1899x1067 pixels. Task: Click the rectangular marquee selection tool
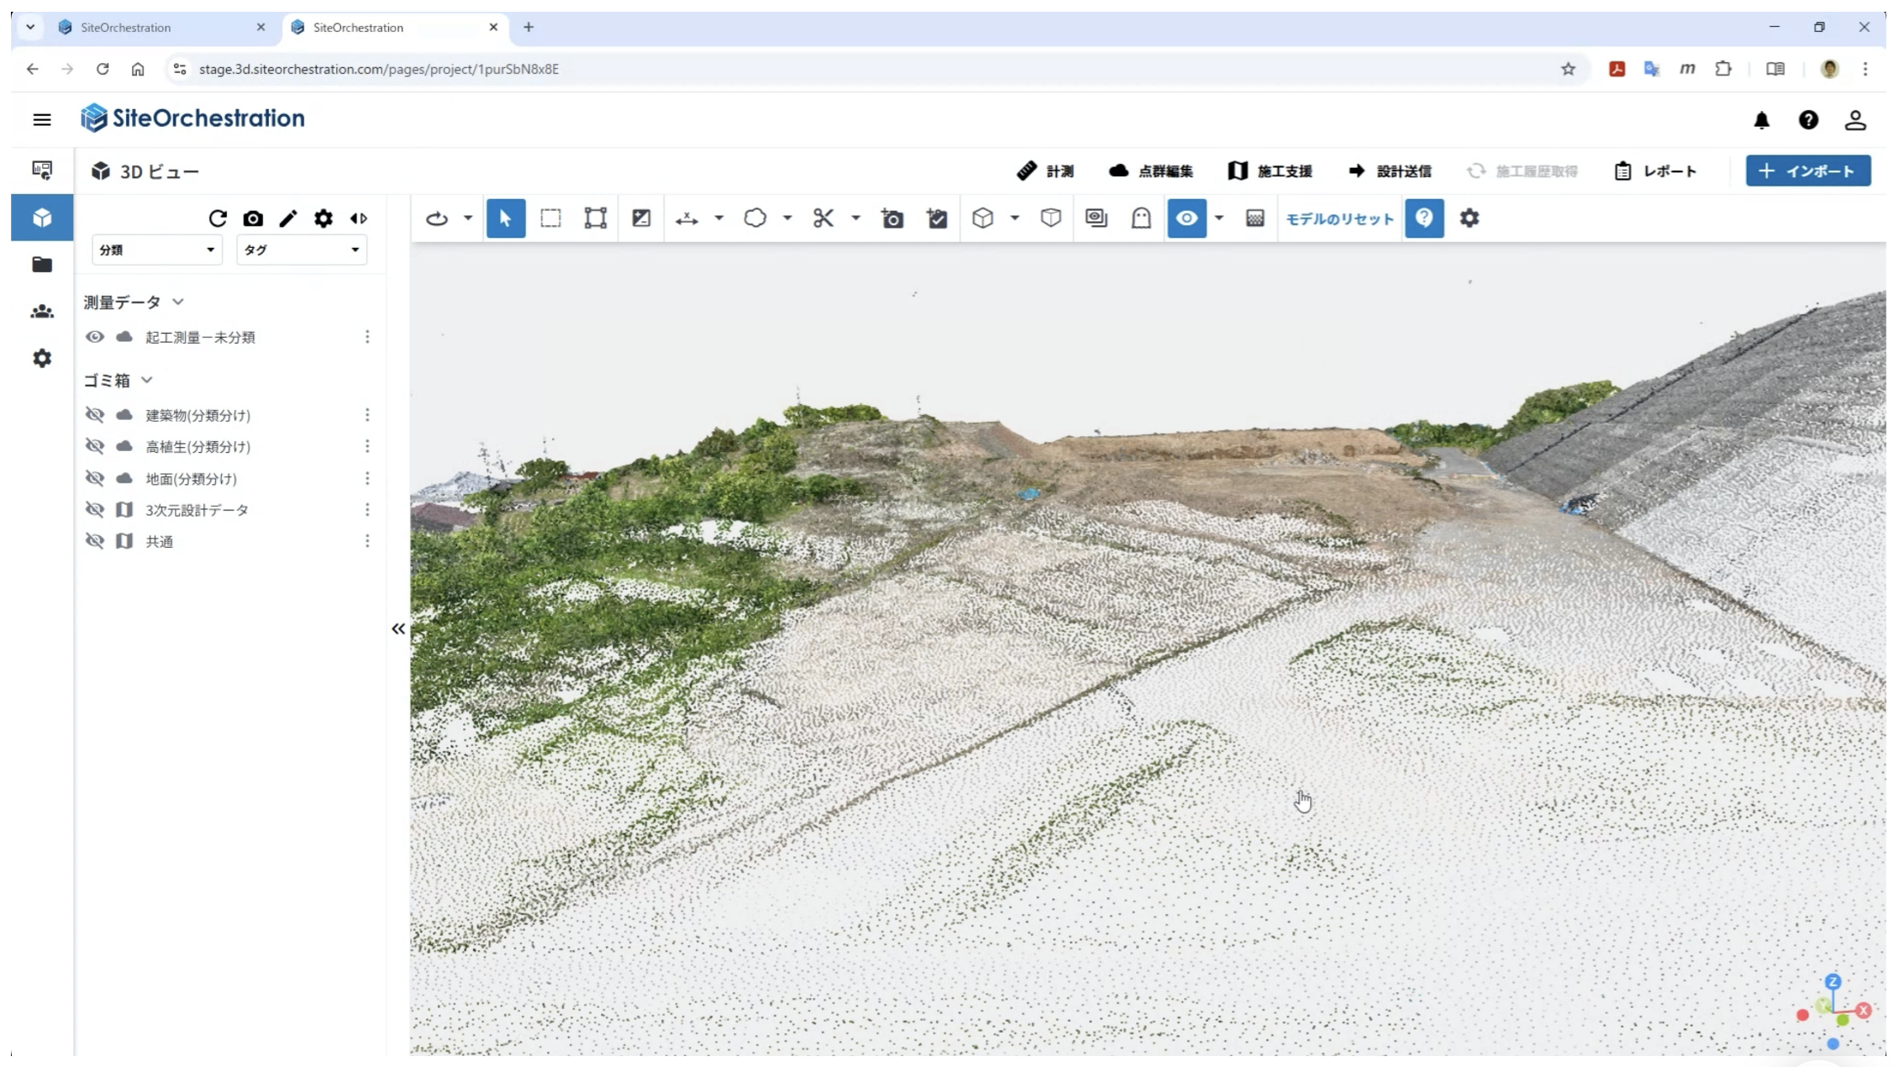(550, 218)
